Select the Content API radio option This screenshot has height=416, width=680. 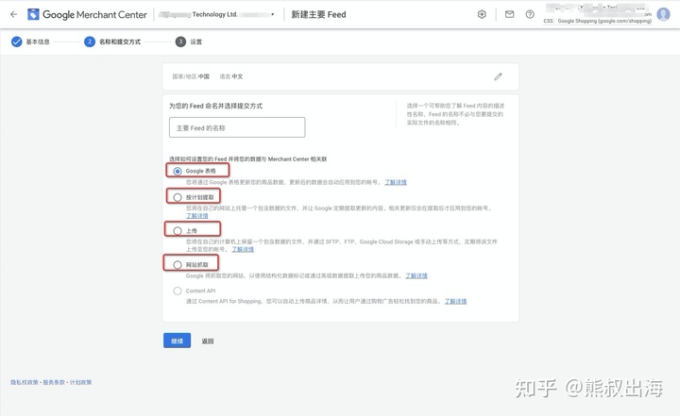(178, 291)
